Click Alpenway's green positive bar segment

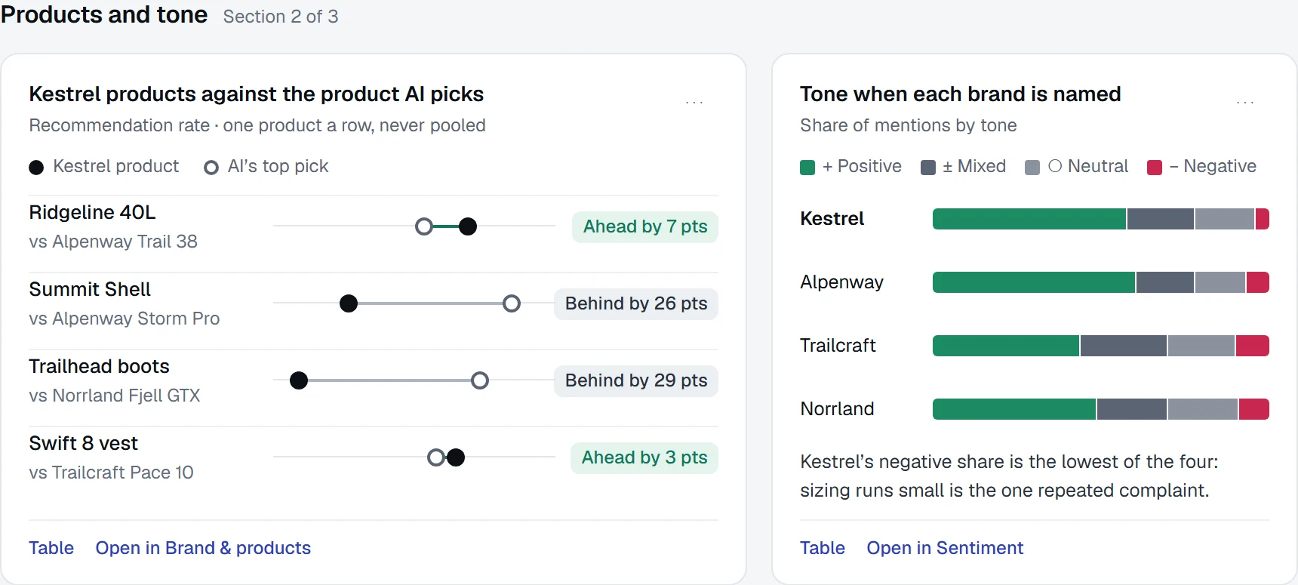(x=1034, y=282)
